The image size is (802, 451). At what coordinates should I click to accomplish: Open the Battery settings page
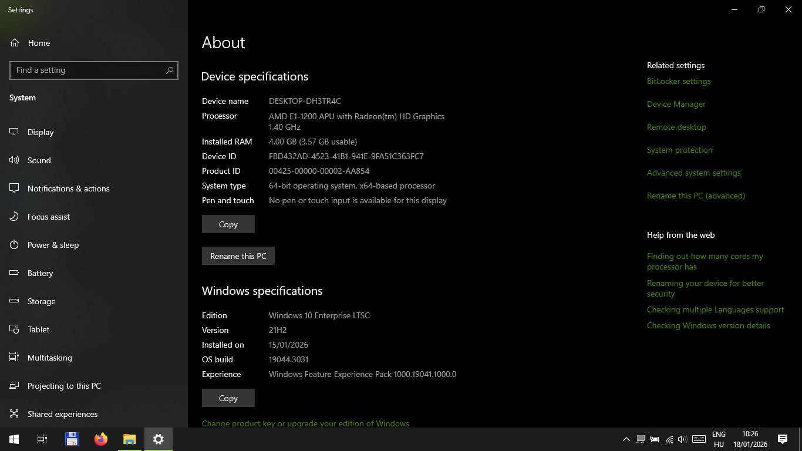pos(94,273)
